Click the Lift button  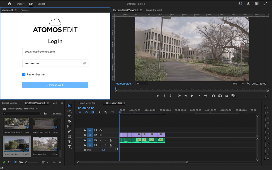click(214, 96)
